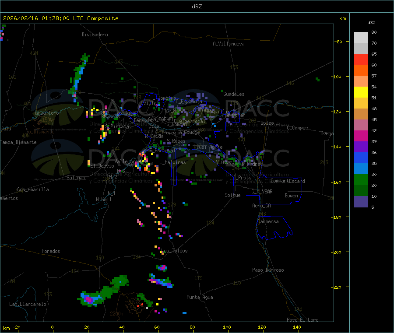Click the Nihuil location label
Viewport: 394px width, 333px height.
[x=104, y=200]
